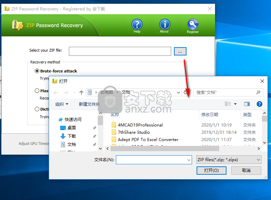This screenshot has height=200, width=271.
Task: Go forward in the file dialog
Action: tap(66, 93)
